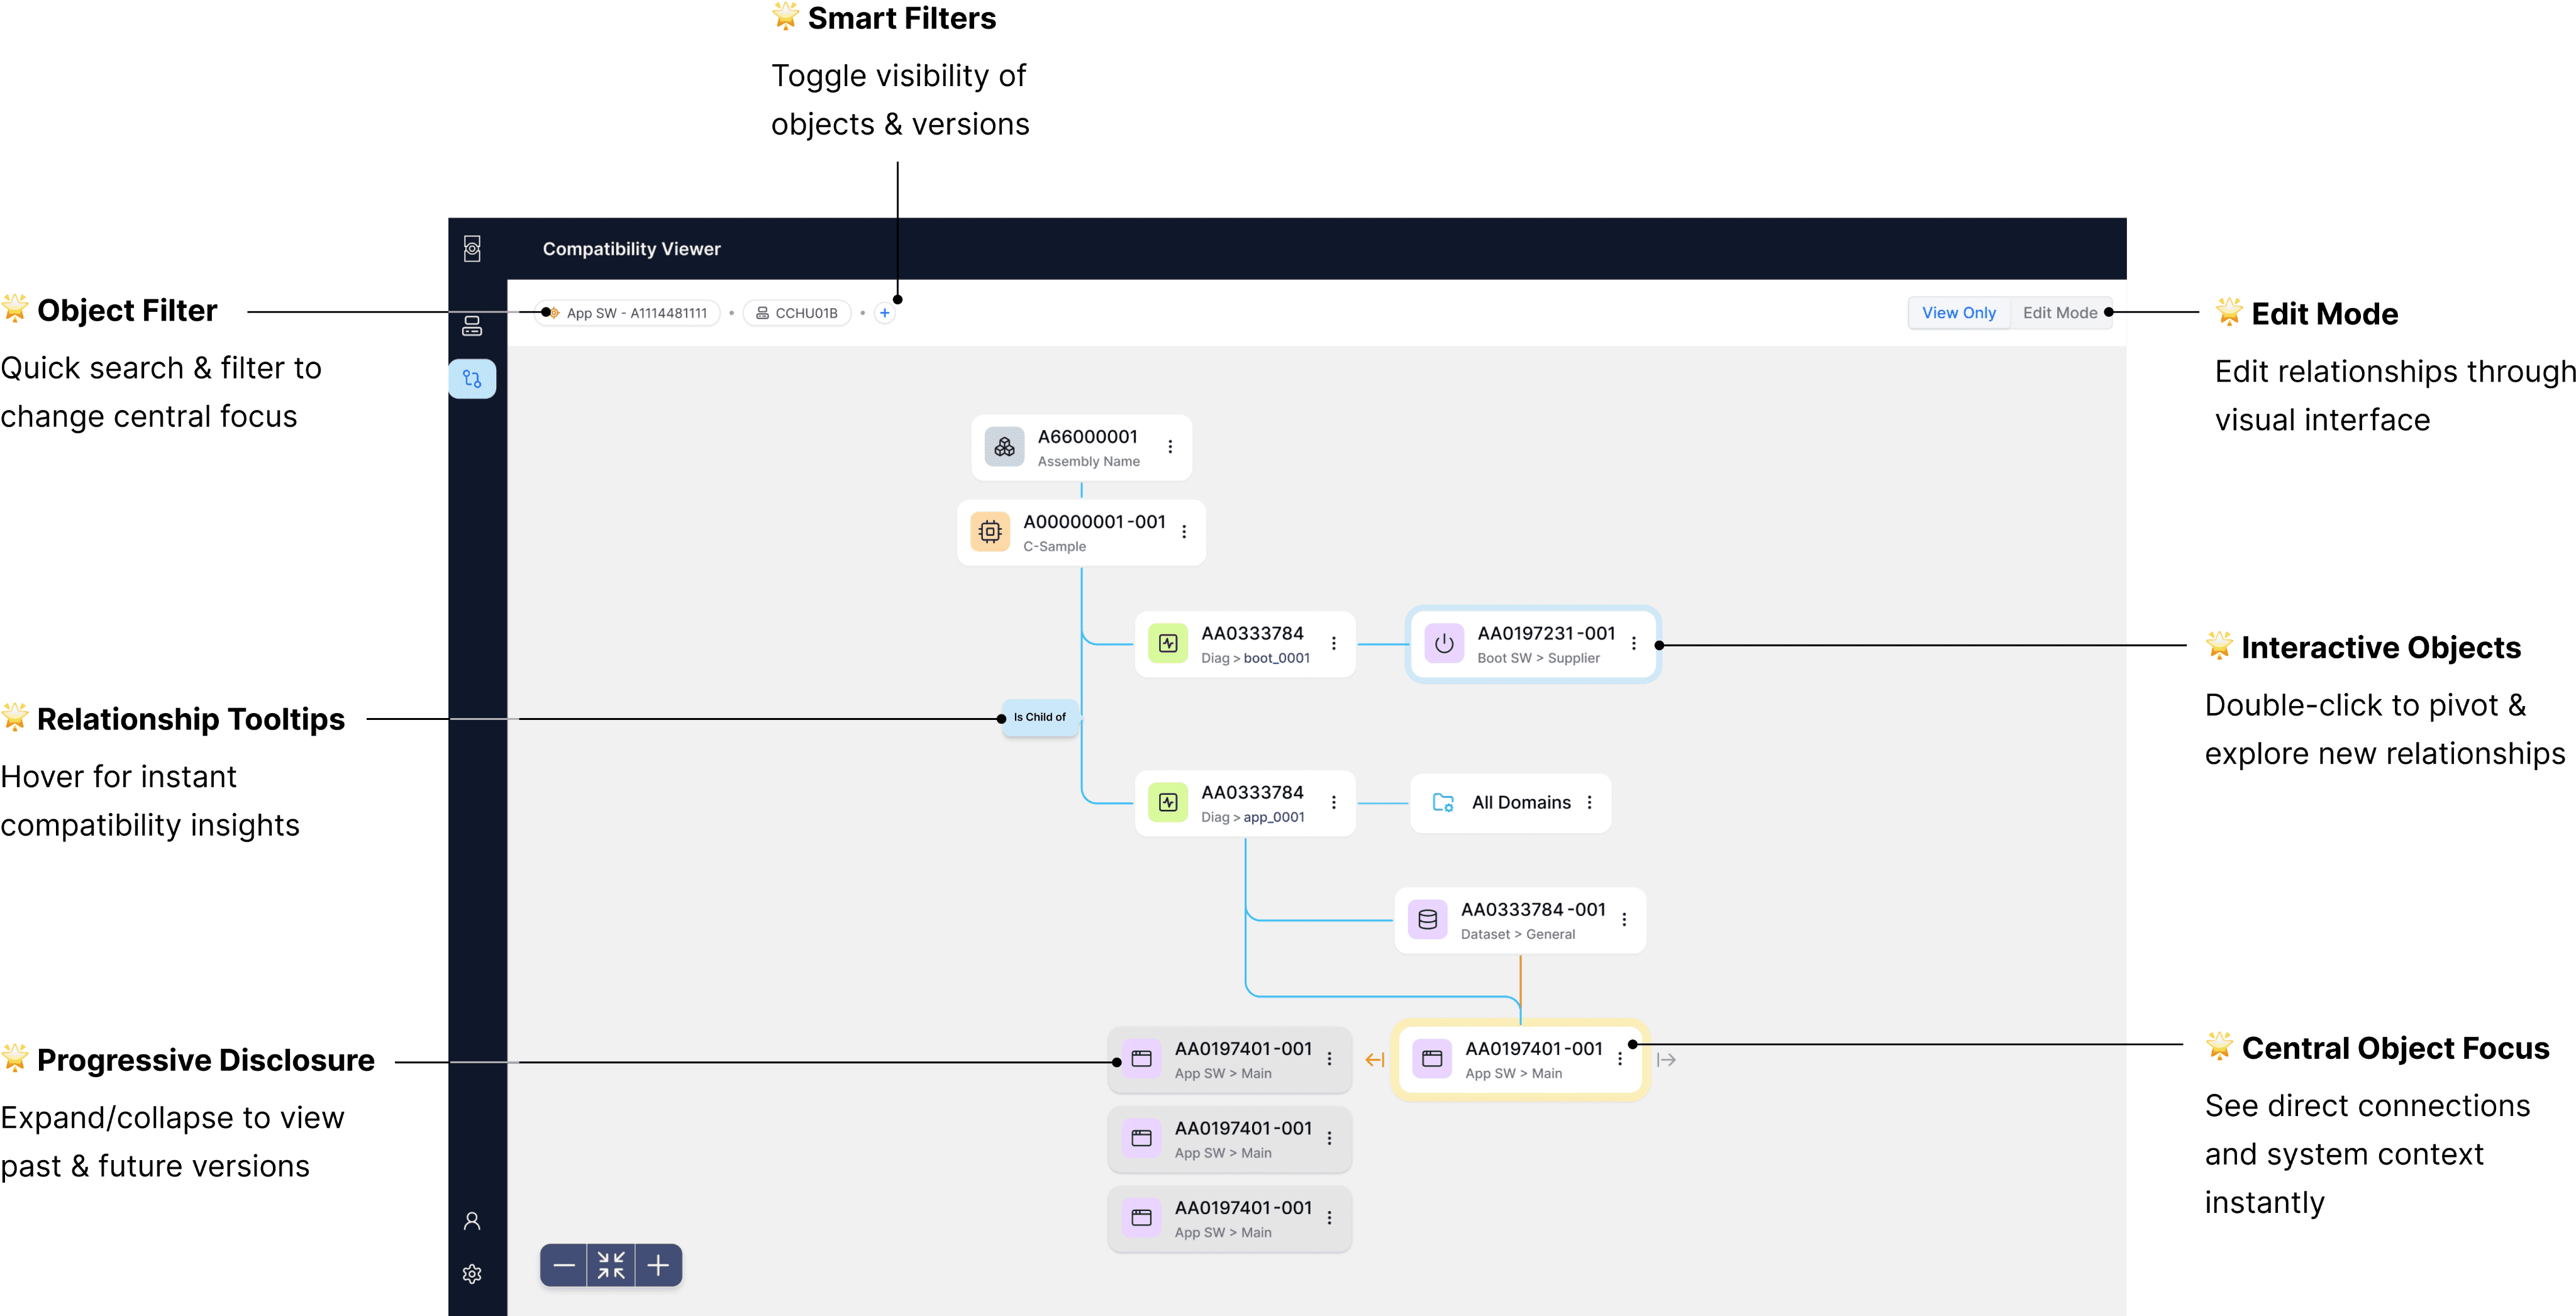Open options menu on All Domains node
This screenshot has width=2576, height=1316.
coord(1589,803)
